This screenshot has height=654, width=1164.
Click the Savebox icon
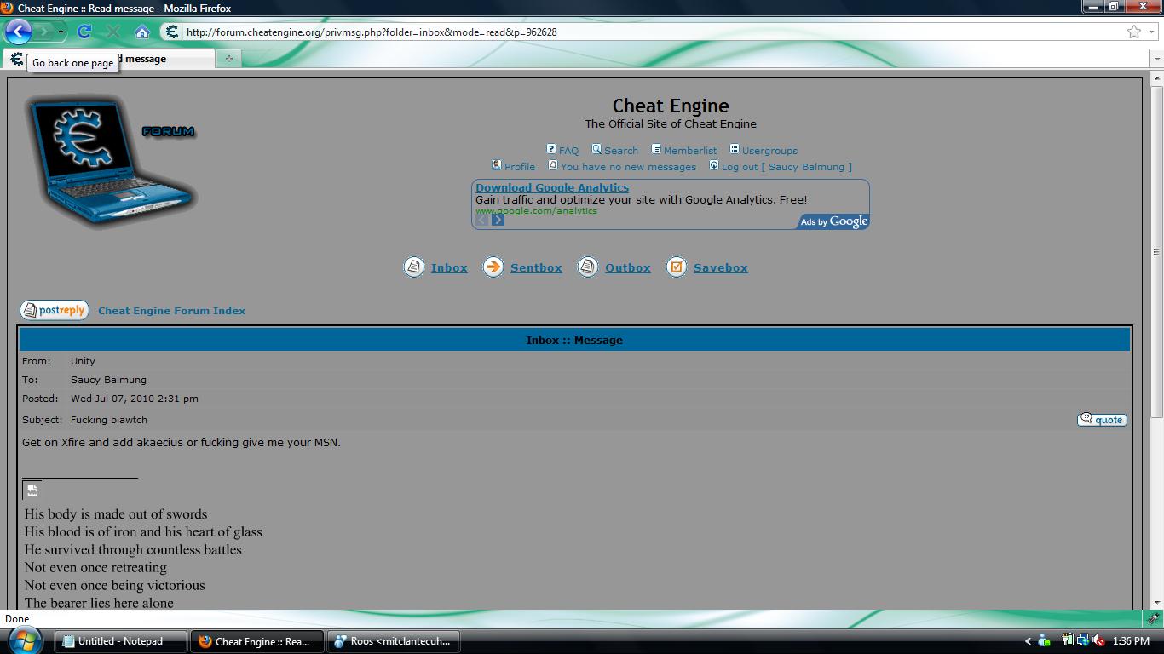click(676, 267)
